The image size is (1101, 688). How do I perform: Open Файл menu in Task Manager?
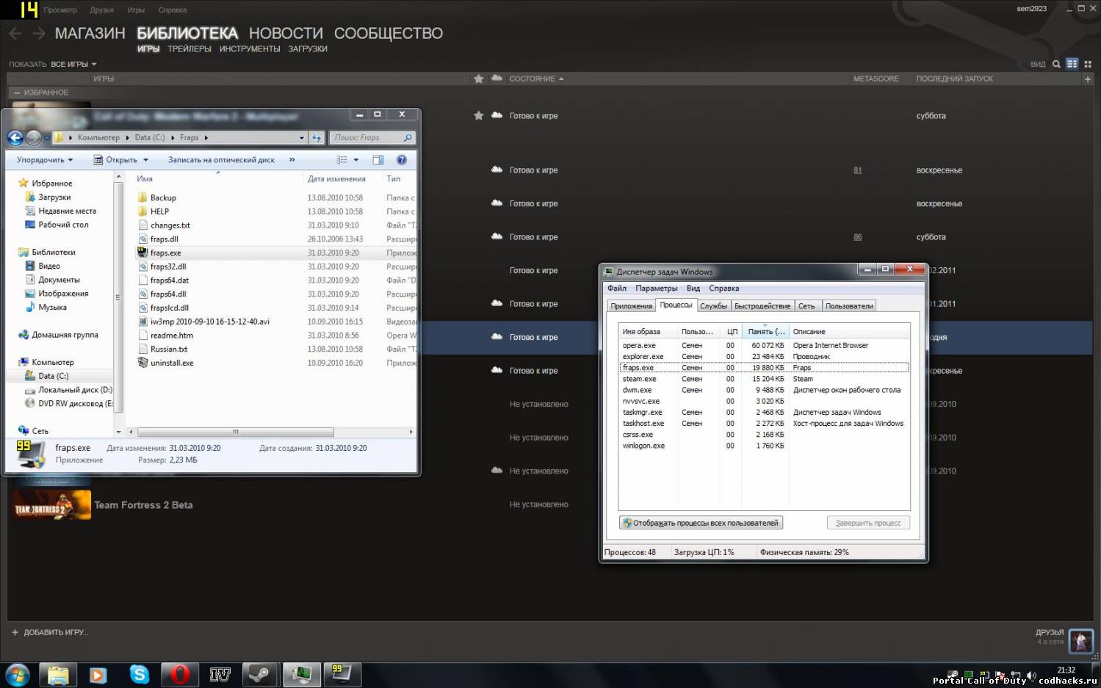click(x=617, y=289)
